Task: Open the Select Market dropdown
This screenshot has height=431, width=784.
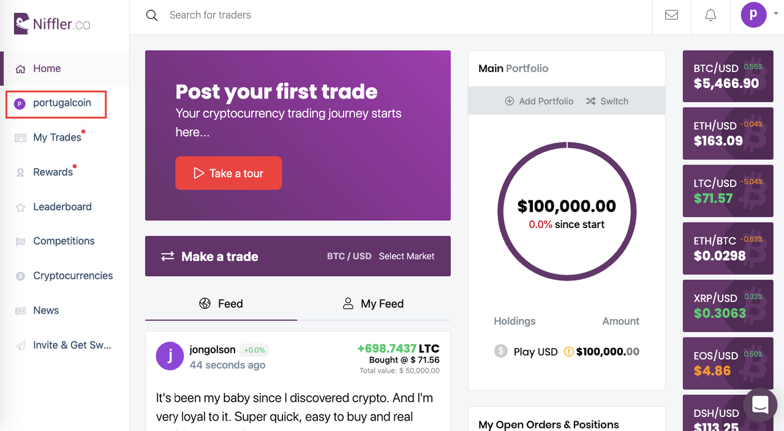Action: tap(406, 256)
